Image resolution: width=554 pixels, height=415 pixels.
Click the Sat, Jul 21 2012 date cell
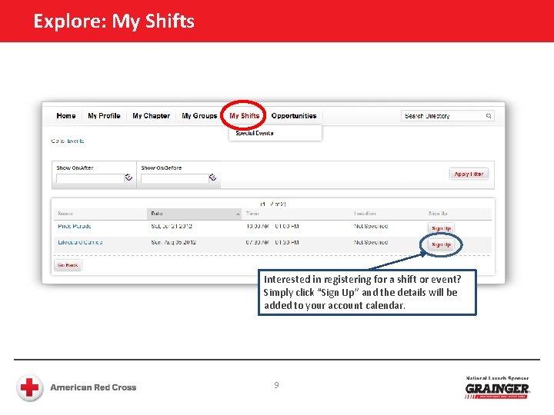tap(172, 226)
